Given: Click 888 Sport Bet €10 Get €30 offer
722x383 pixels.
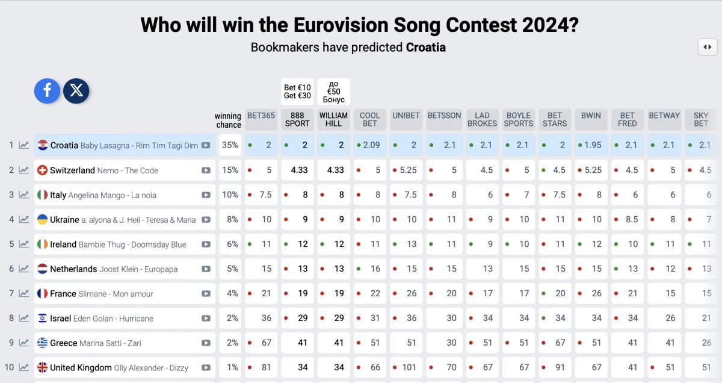Looking at the screenshot, I should pyautogui.click(x=297, y=92).
